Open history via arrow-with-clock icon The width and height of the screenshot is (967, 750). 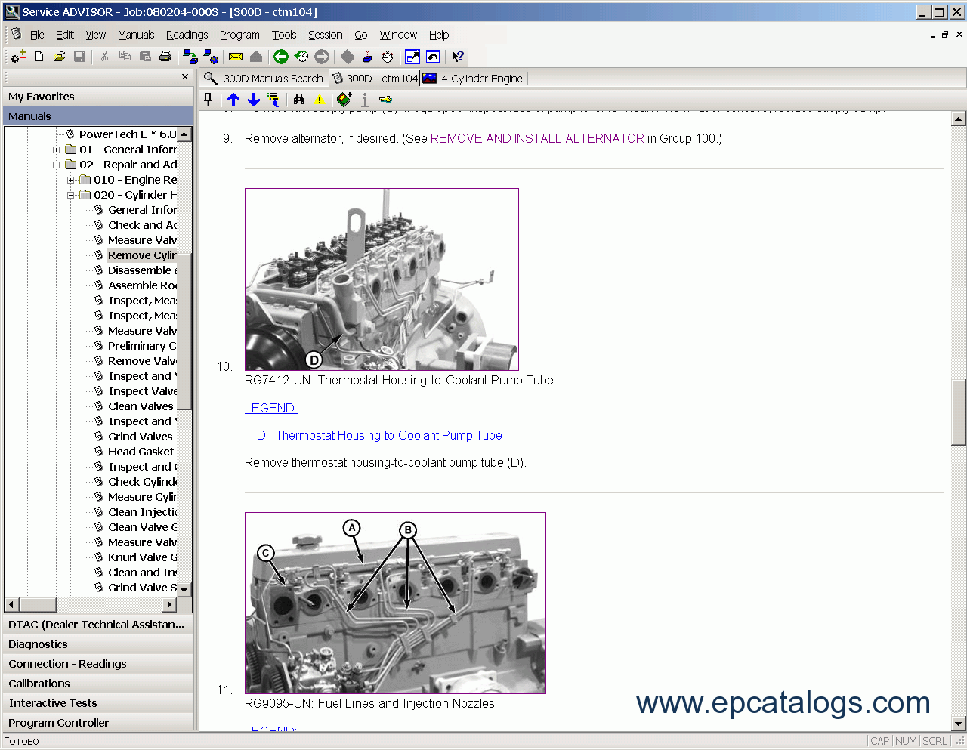point(301,57)
